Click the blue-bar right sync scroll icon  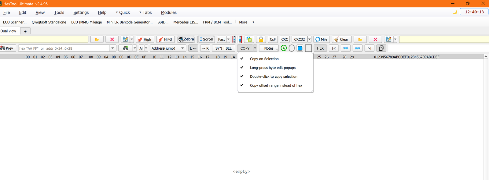coord(241,39)
